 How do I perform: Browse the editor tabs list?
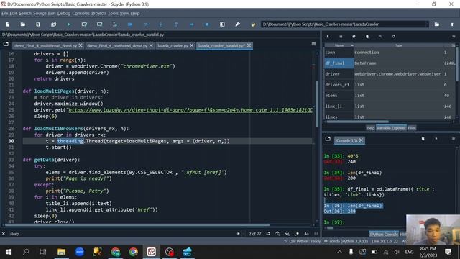[6, 44]
